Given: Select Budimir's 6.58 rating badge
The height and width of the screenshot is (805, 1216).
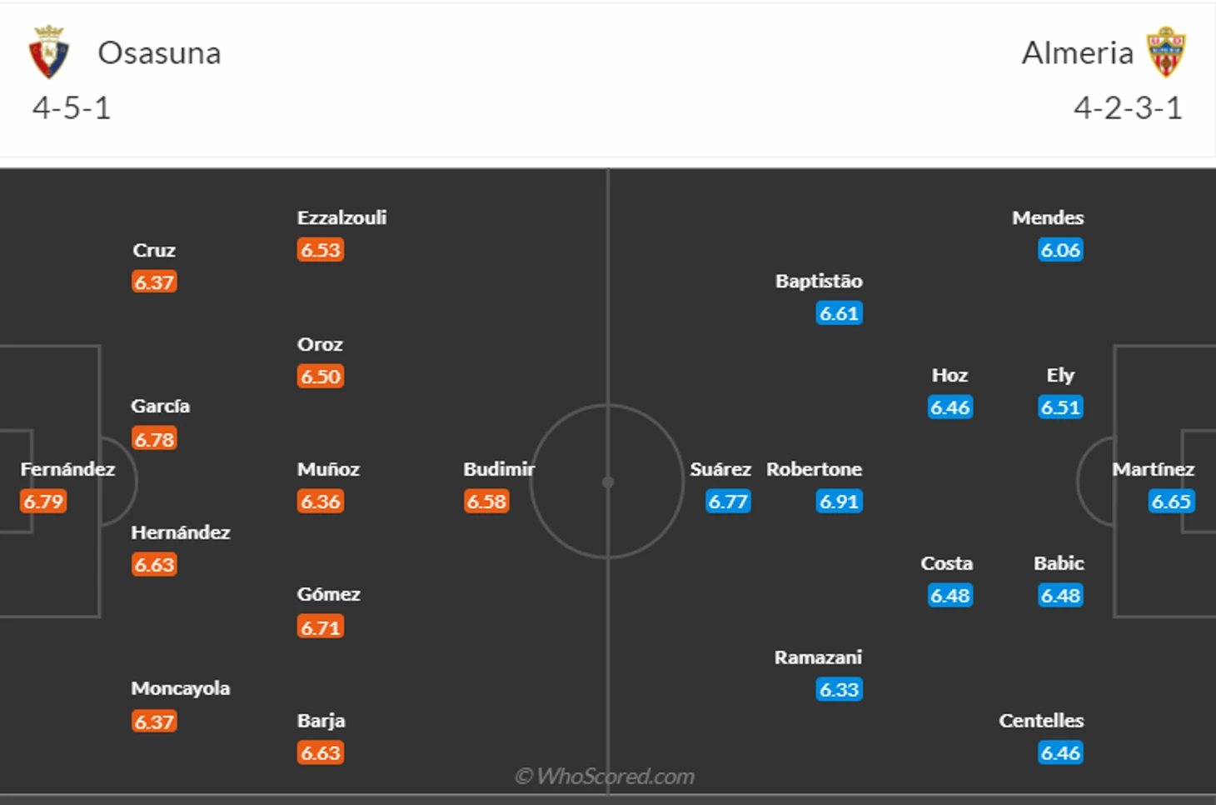Looking at the screenshot, I should [486, 502].
